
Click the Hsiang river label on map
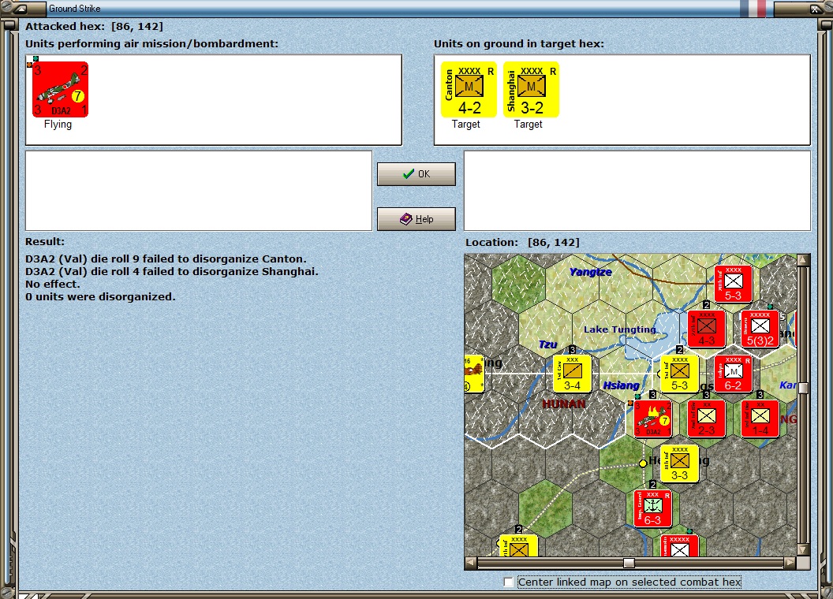tap(621, 385)
